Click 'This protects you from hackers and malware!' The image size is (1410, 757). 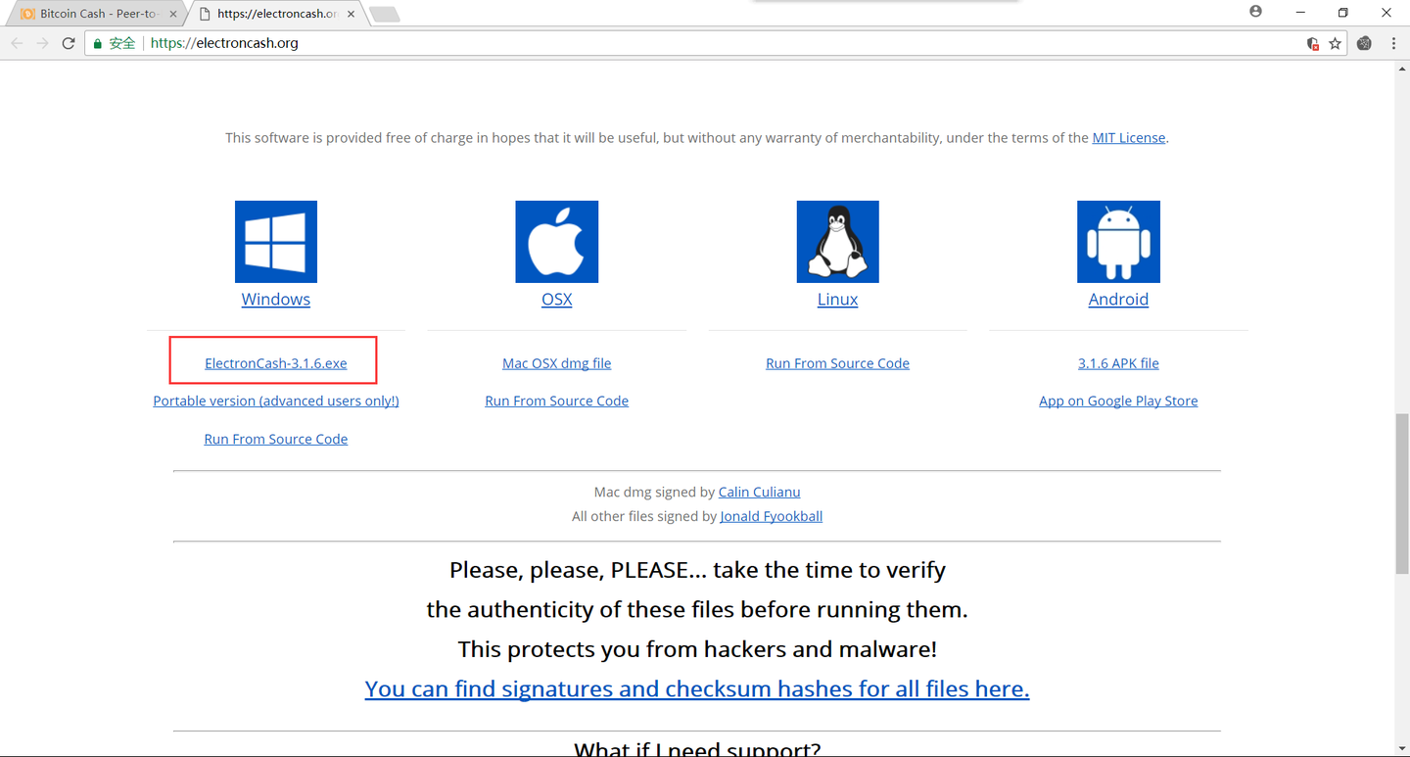697,649
